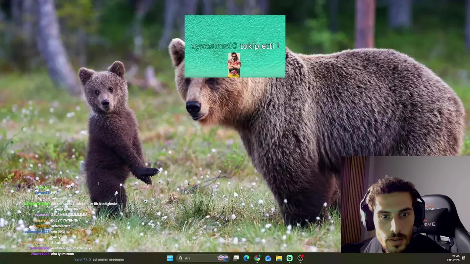
Task: Click chat message 'eren yeni bolum izleme ya'
Action: 72,248
